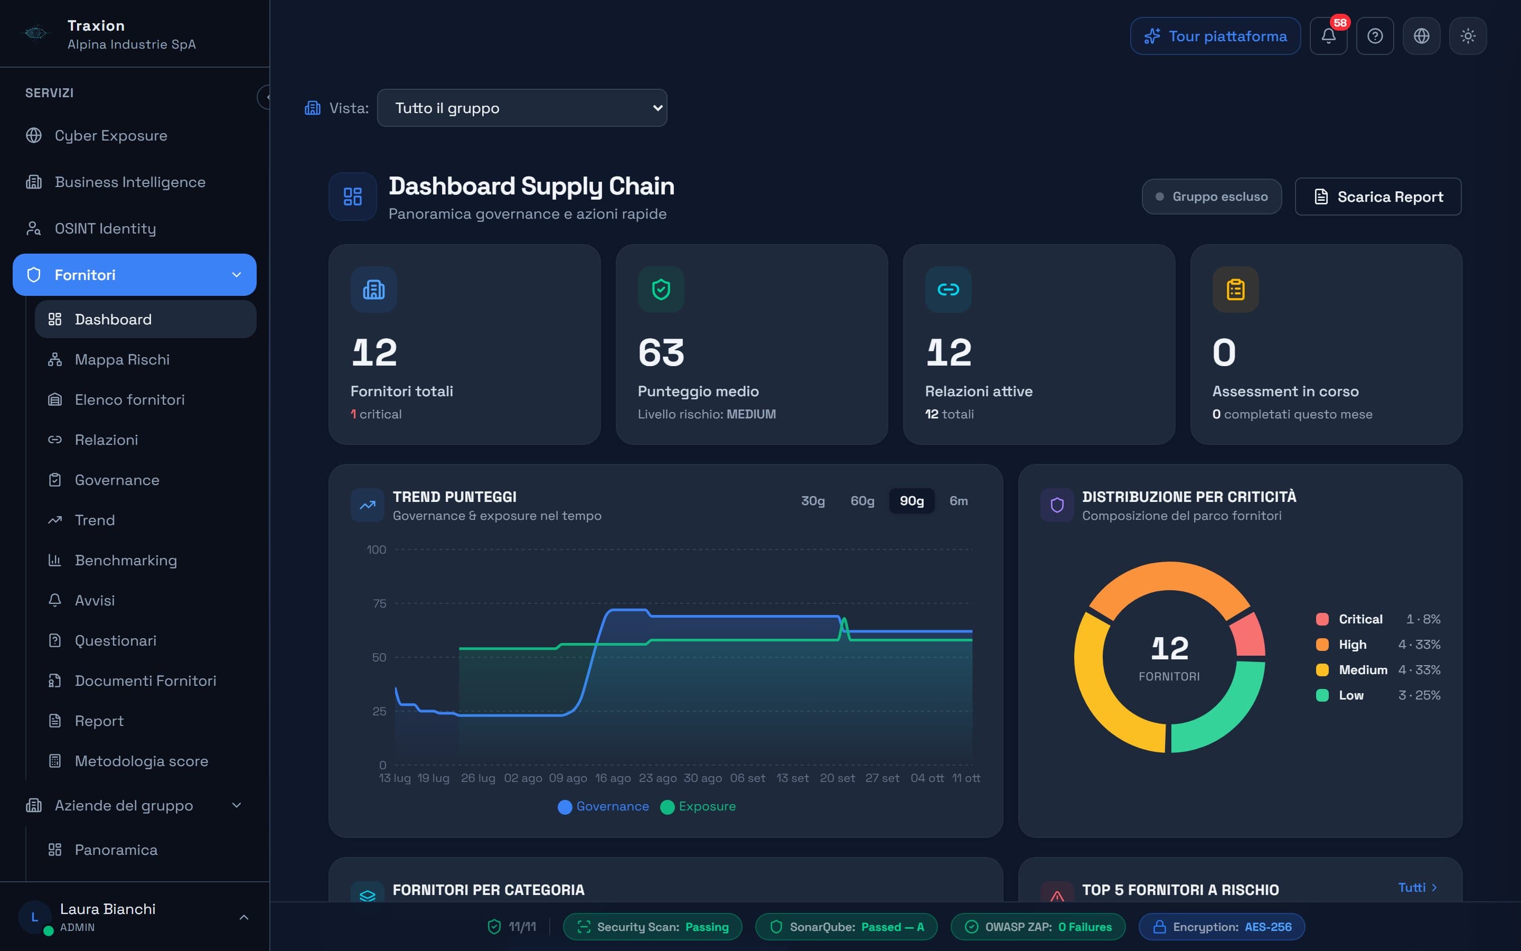Screen dimensions: 1521x951
Task: Click the Traxion logo icon
Action: click(x=36, y=33)
